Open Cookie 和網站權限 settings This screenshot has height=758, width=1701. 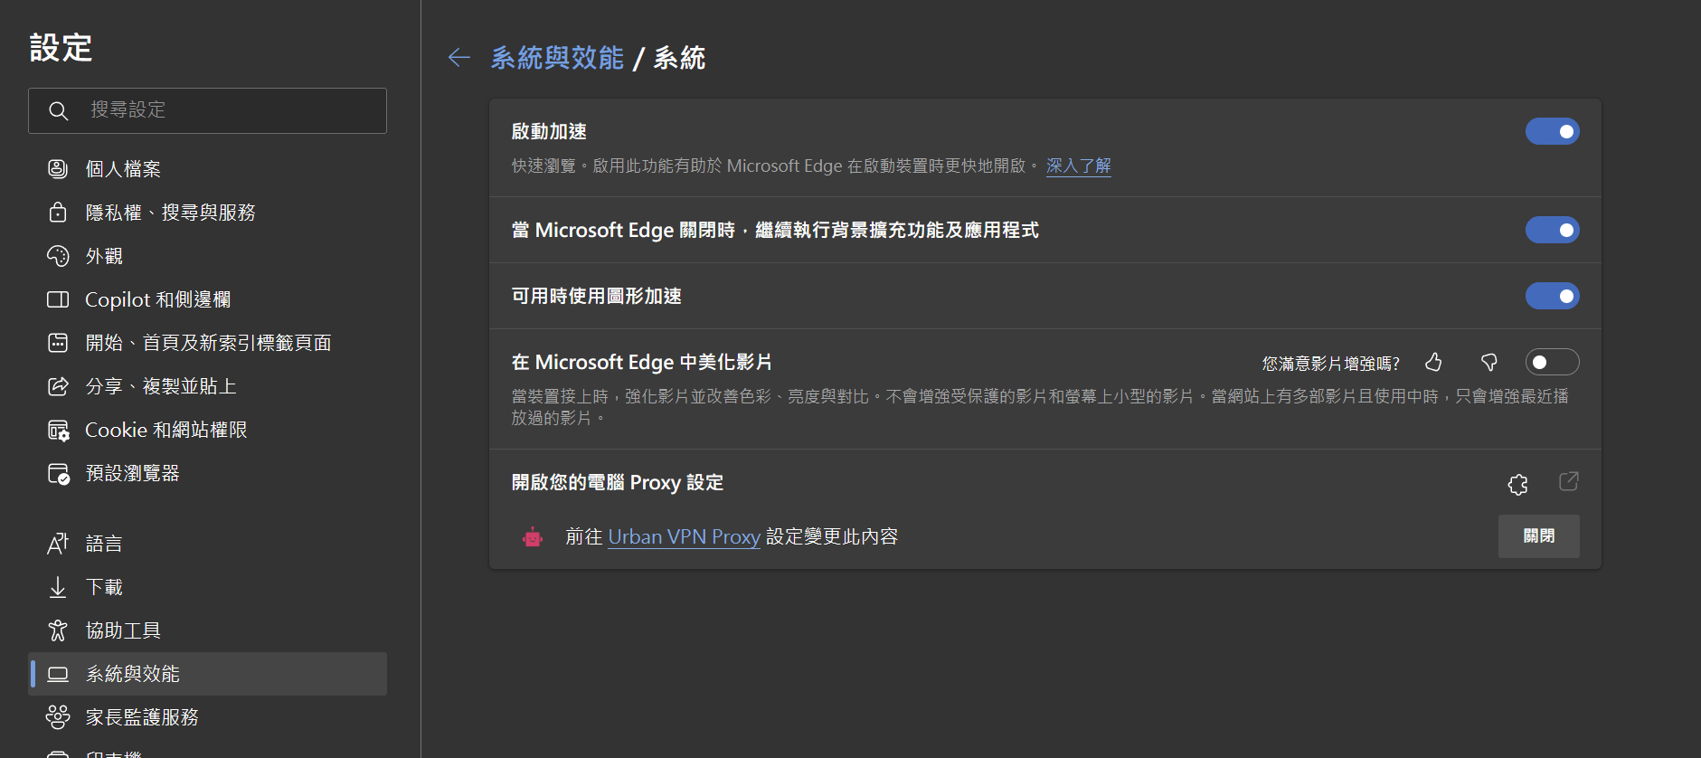(x=208, y=430)
